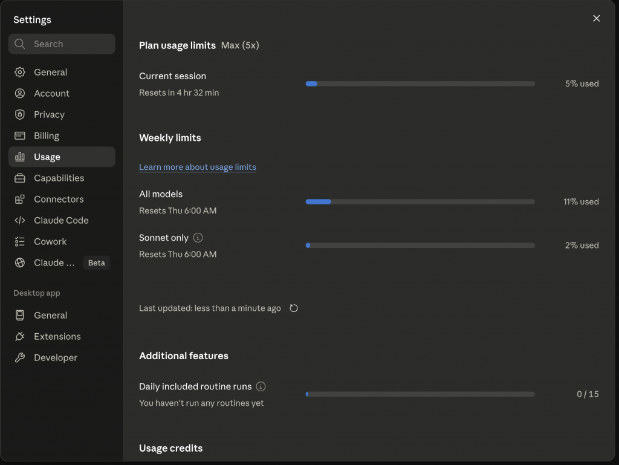This screenshot has height=465, width=619.
Task: Click the magnifier icon in the search box
Action: tap(20, 44)
